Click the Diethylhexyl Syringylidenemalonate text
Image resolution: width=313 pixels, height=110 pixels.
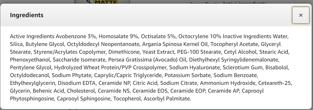click(234, 59)
